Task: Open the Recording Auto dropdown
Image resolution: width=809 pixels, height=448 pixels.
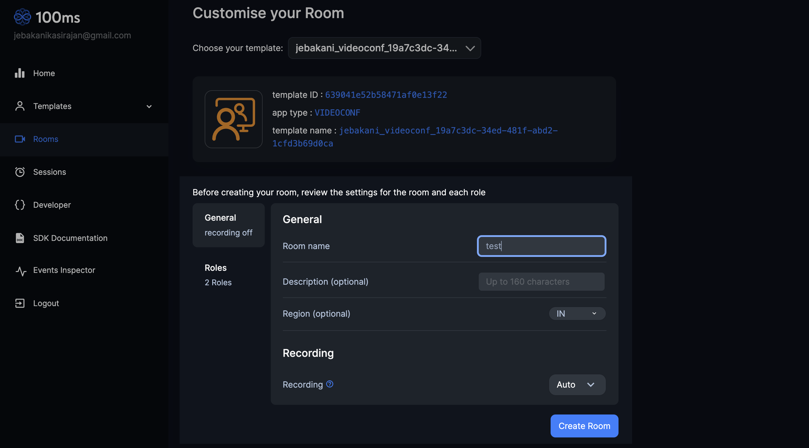Action: [x=577, y=385]
